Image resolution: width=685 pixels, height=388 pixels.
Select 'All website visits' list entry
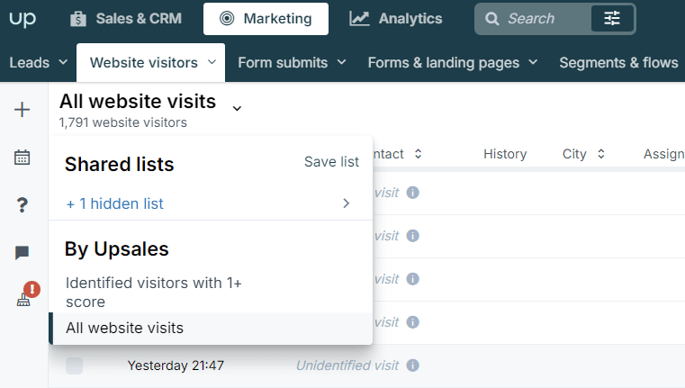point(211,329)
